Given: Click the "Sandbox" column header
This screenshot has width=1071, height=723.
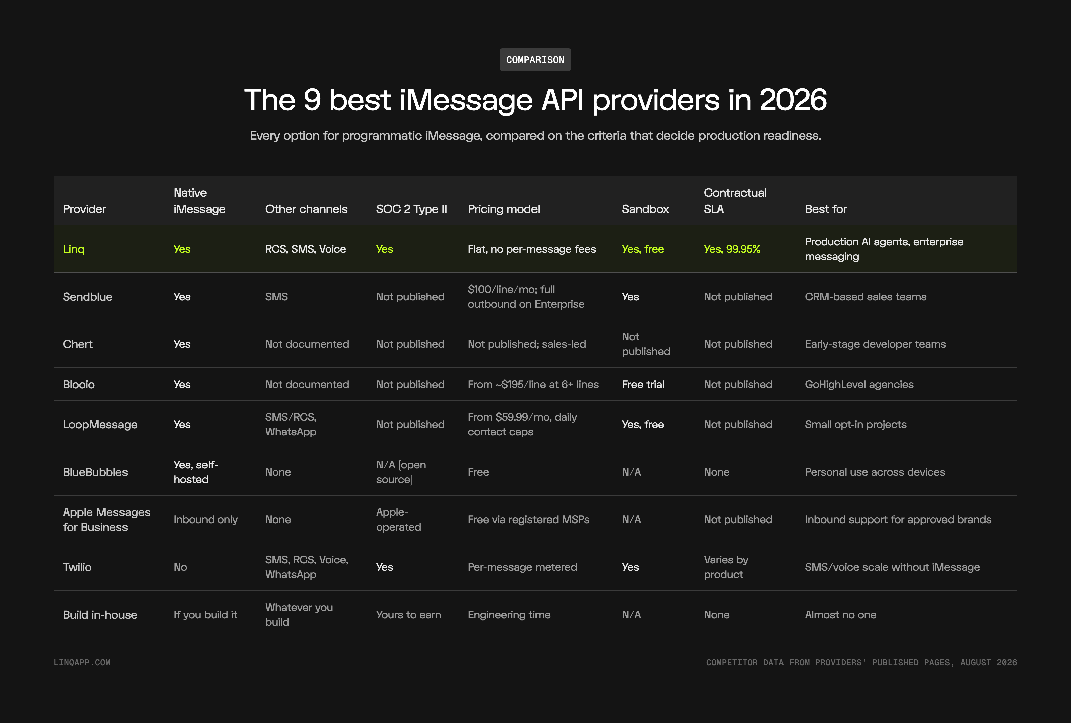Looking at the screenshot, I should click(645, 209).
